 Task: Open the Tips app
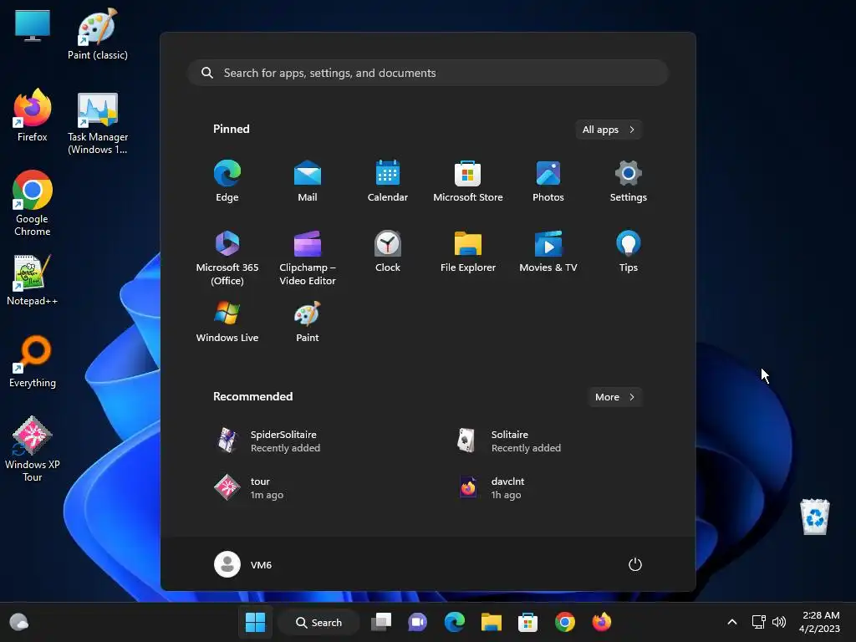(629, 251)
